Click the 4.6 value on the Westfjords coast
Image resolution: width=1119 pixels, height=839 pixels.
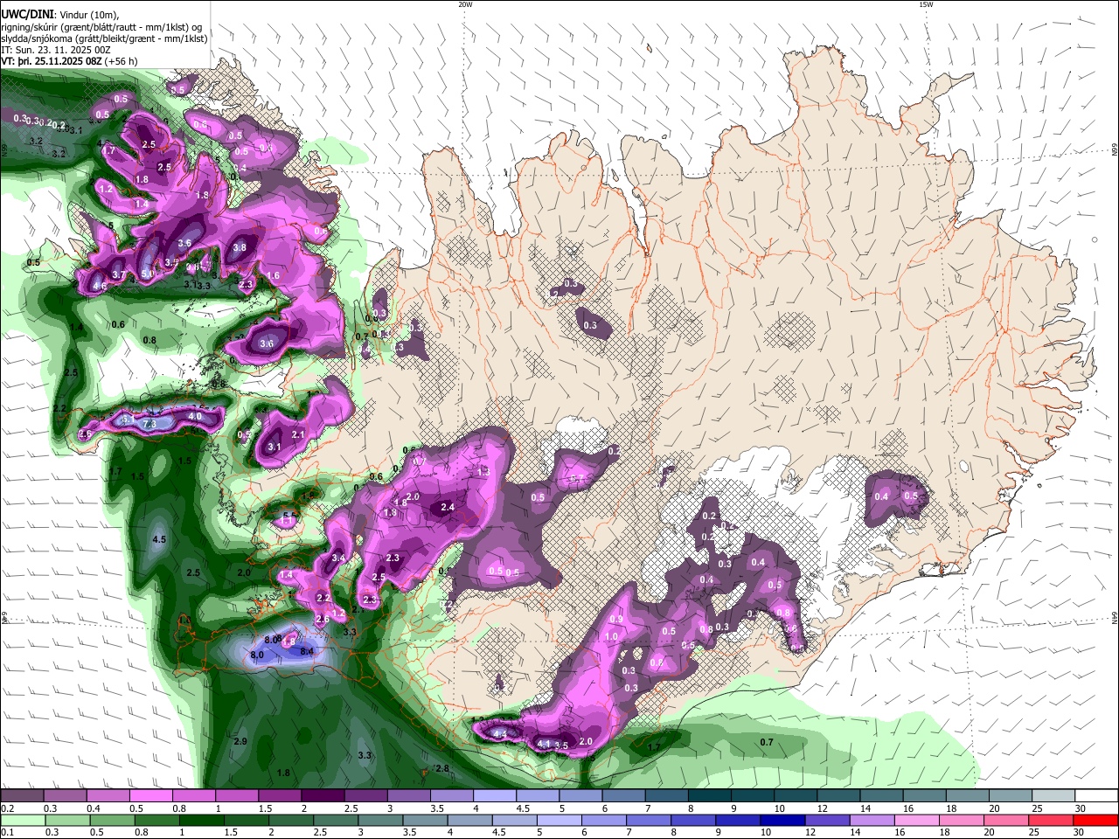click(x=100, y=286)
